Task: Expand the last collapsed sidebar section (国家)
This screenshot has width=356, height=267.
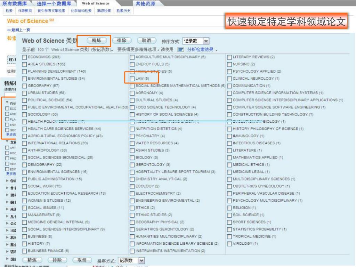Action: point(7,259)
